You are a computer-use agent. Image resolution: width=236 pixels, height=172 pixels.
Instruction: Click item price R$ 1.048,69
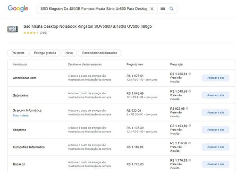[135, 93]
